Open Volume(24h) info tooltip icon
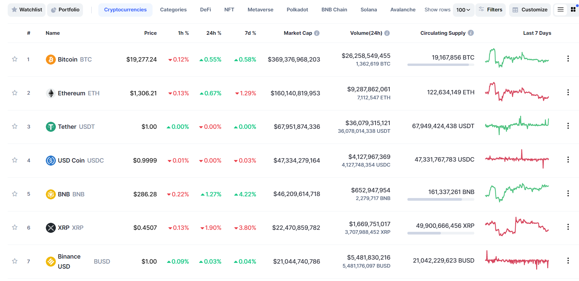 tap(387, 33)
